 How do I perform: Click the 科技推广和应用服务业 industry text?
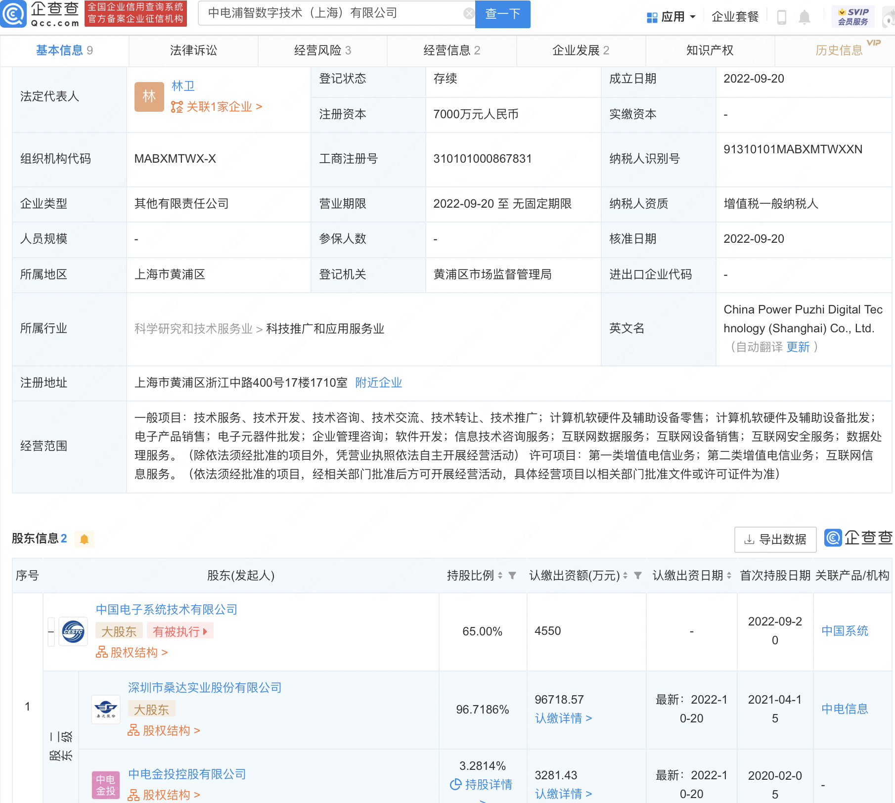(325, 329)
